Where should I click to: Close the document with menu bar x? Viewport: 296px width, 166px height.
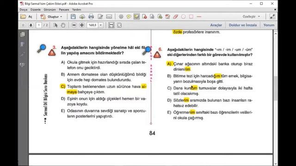click(x=275, y=9)
